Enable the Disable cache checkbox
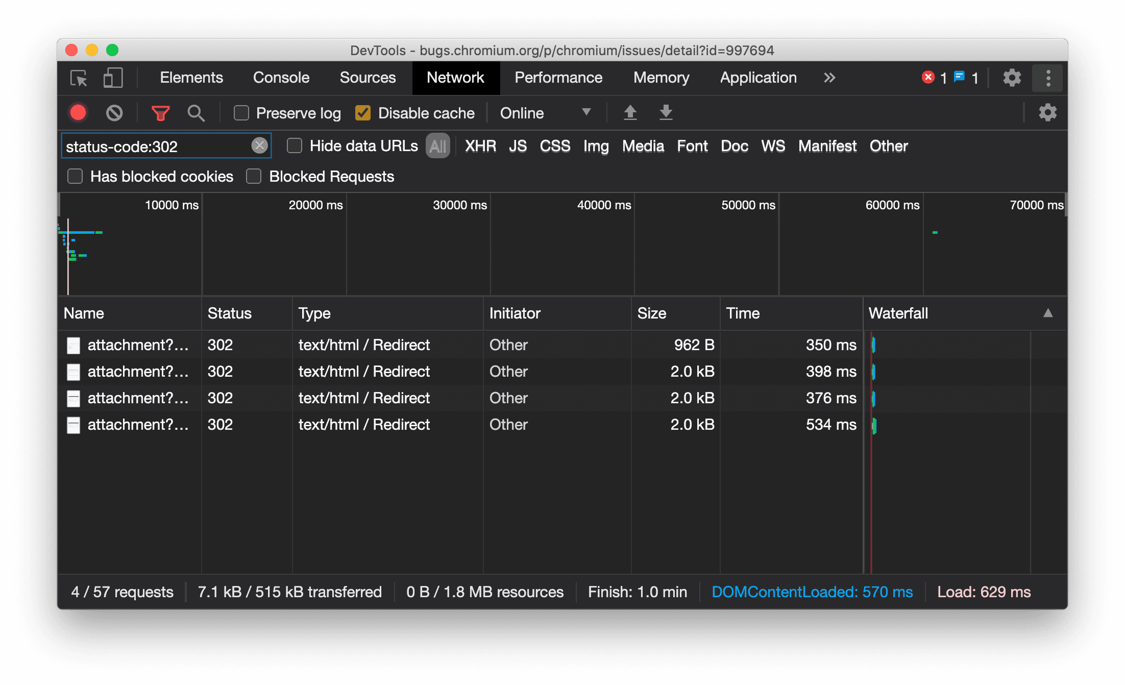The width and height of the screenshot is (1125, 685). click(364, 113)
